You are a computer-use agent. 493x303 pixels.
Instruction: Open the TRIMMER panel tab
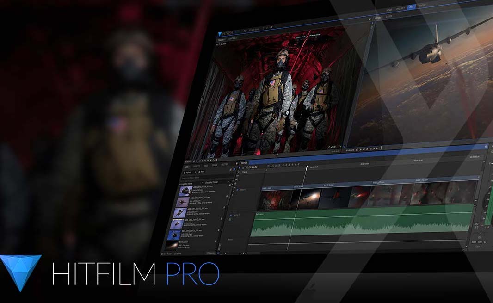(222, 40)
